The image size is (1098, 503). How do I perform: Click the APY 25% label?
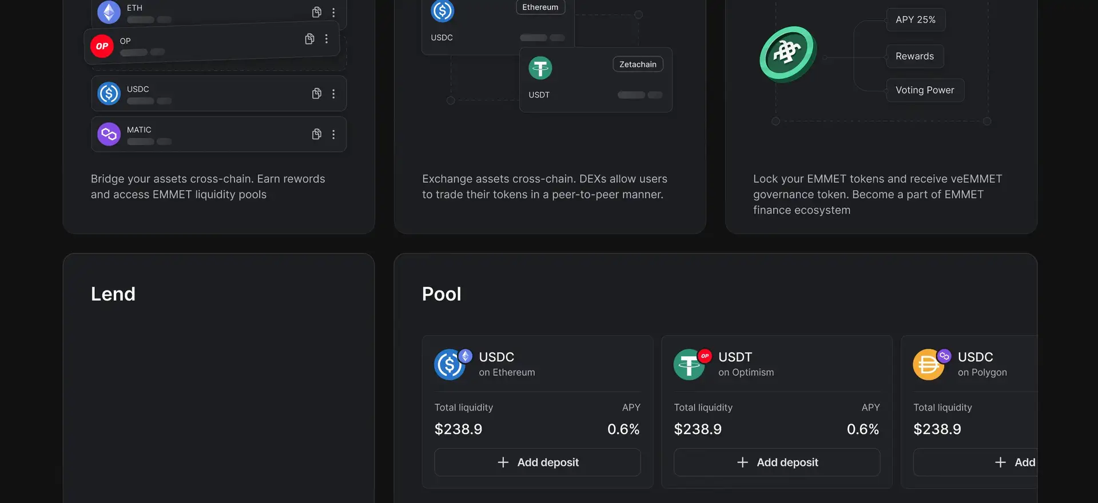coord(915,20)
